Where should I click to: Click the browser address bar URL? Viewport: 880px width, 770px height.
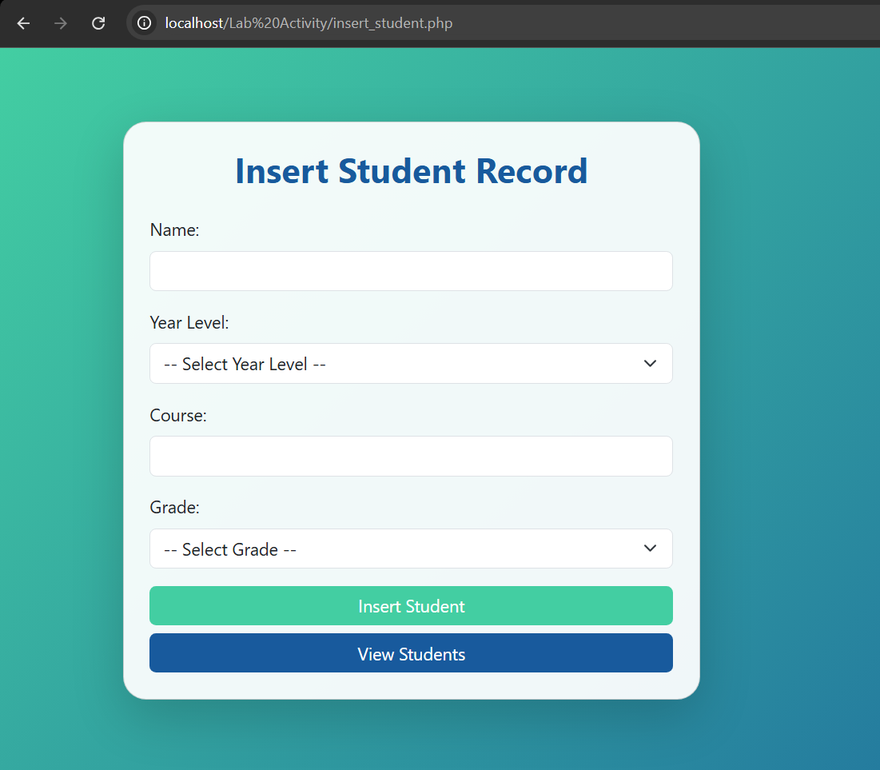[309, 23]
